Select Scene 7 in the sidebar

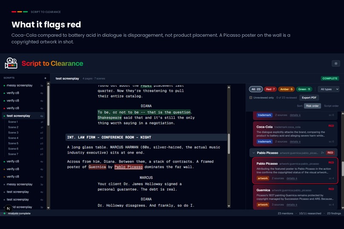click(13, 154)
